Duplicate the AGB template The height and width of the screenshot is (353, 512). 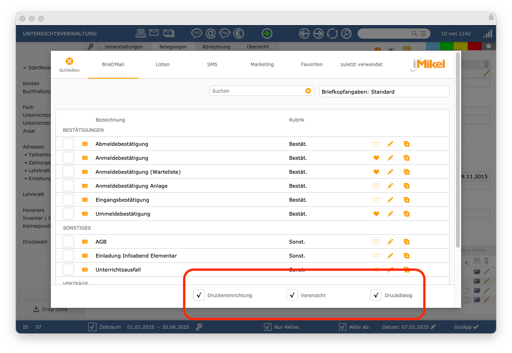[x=407, y=242]
